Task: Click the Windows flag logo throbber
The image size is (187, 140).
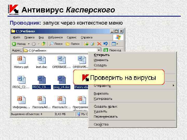Action: [118, 37]
